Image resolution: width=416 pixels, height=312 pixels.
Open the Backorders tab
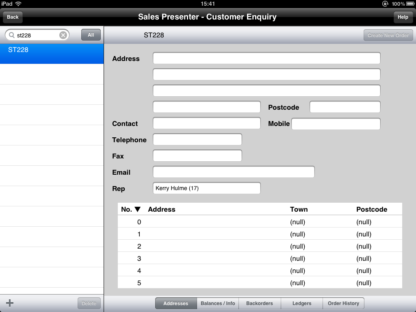(260, 303)
